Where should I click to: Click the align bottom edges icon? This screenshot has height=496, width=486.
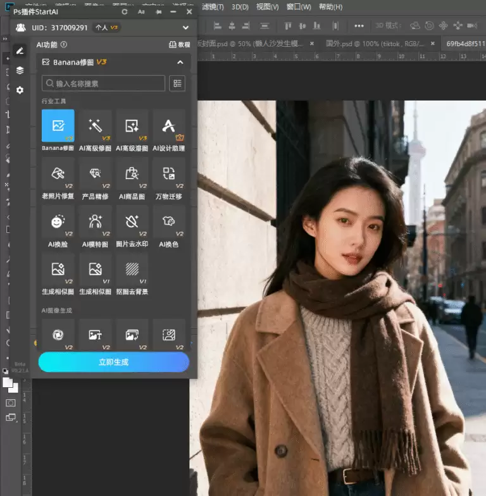[316, 25]
